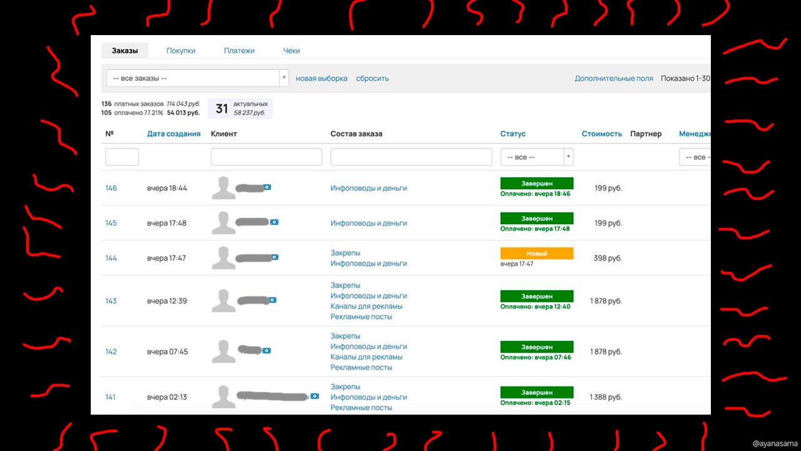Click the blue badge icon beside client in order 141
801x451 pixels.
coord(315,396)
